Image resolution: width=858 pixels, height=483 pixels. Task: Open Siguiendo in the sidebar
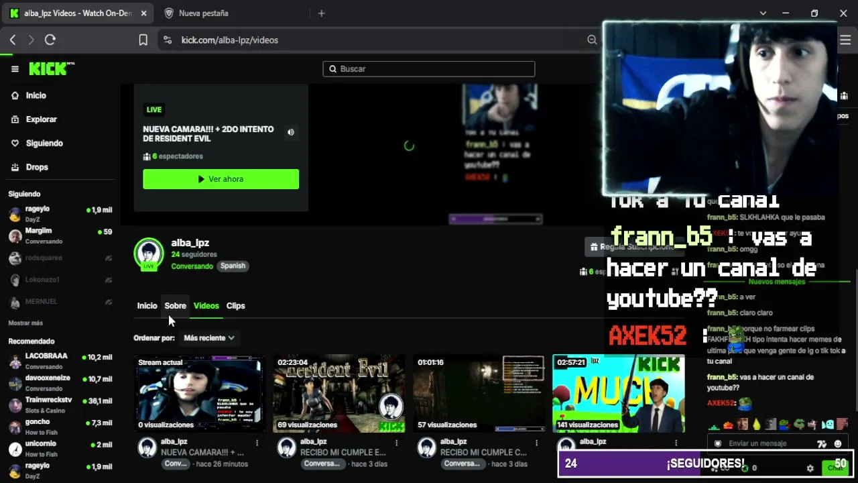44,144
